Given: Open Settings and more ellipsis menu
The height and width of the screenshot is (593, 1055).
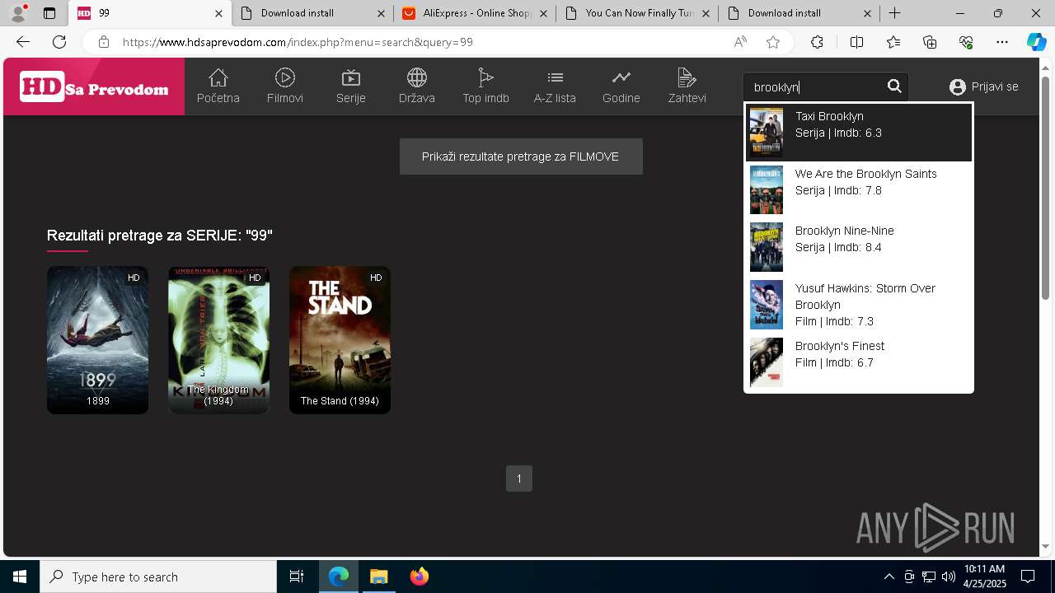Looking at the screenshot, I should click(1002, 42).
